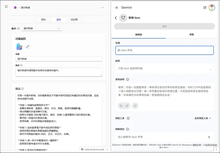This screenshot has height=153, width=220.
Task: Click the Gemini 使用說明 instructions text area
Action: (164, 91)
